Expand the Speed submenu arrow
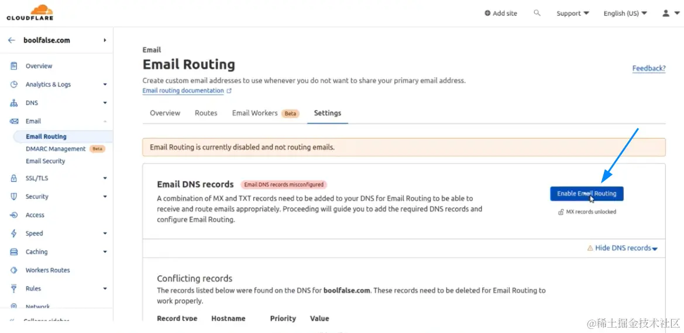The height and width of the screenshot is (333, 684). [x=105, y=233]
